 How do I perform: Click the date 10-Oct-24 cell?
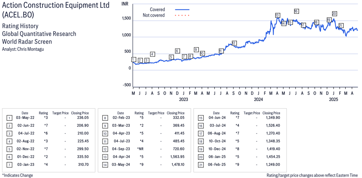[217, 141]
